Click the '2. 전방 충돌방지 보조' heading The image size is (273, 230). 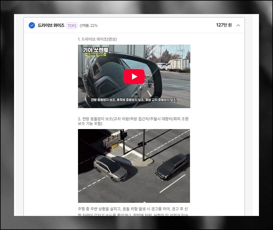(133, 121)
